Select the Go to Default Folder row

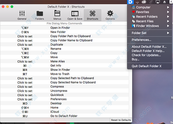(65, 116)
